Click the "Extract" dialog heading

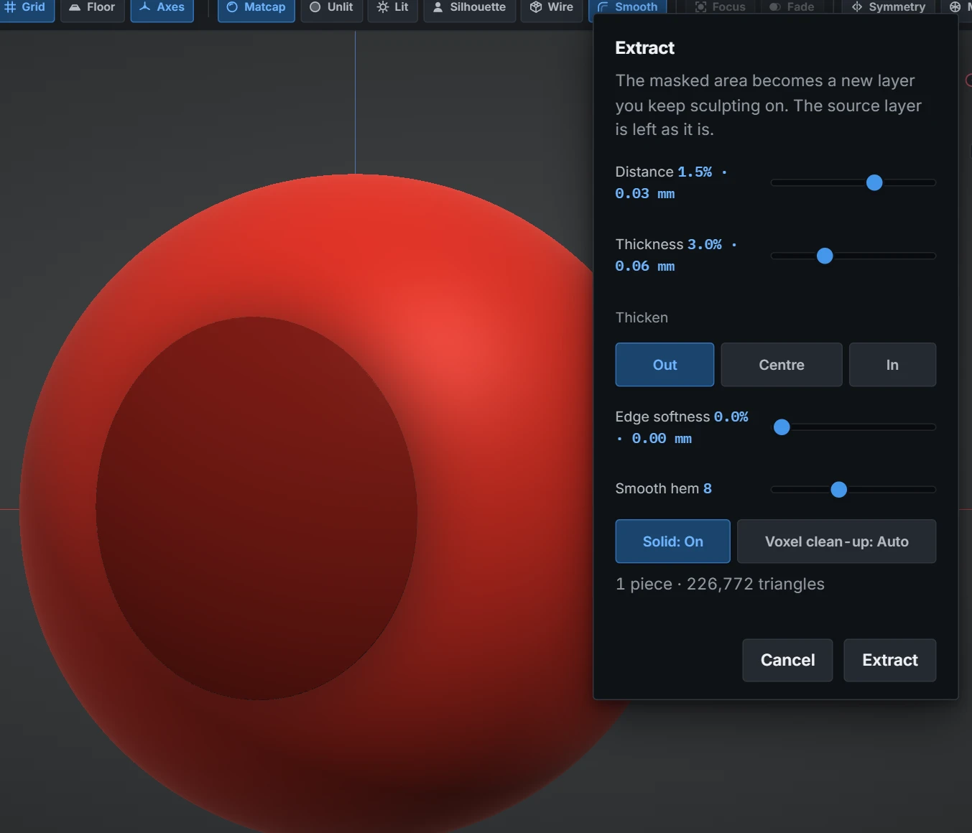(645, 48)
